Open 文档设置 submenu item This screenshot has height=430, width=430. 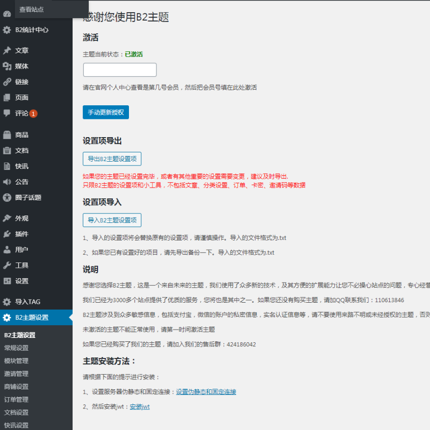pos(16,412)
